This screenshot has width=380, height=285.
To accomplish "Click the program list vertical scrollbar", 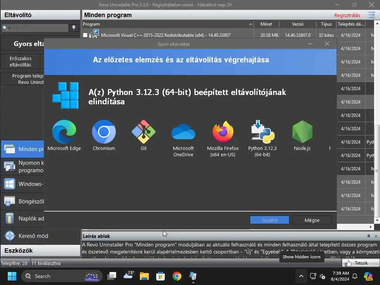I will click(377, 171).
